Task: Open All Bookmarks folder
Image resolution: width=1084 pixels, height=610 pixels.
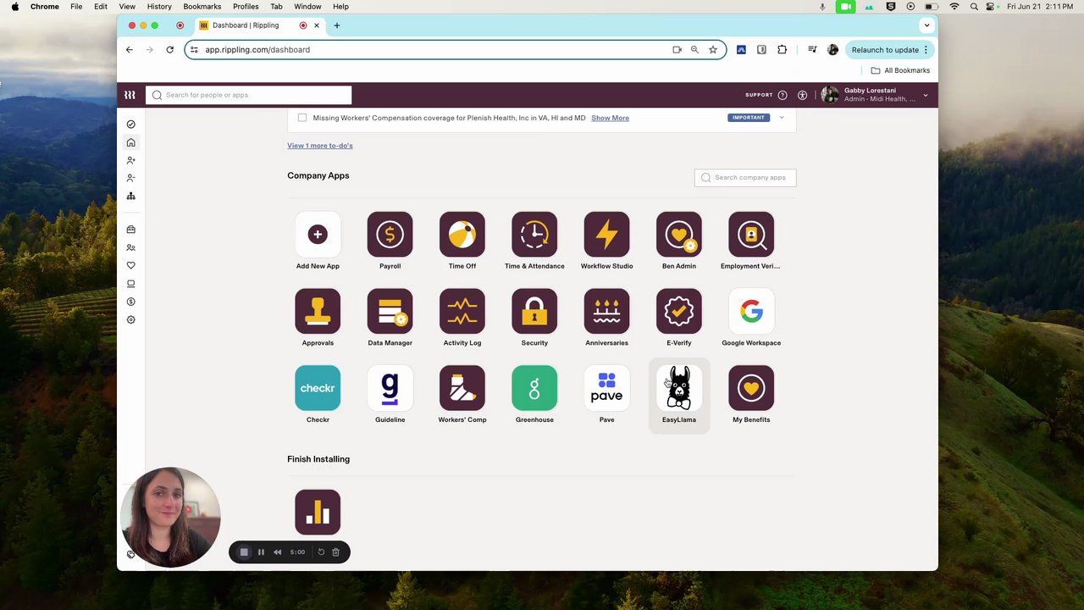Action: click(x=900, y=70)
